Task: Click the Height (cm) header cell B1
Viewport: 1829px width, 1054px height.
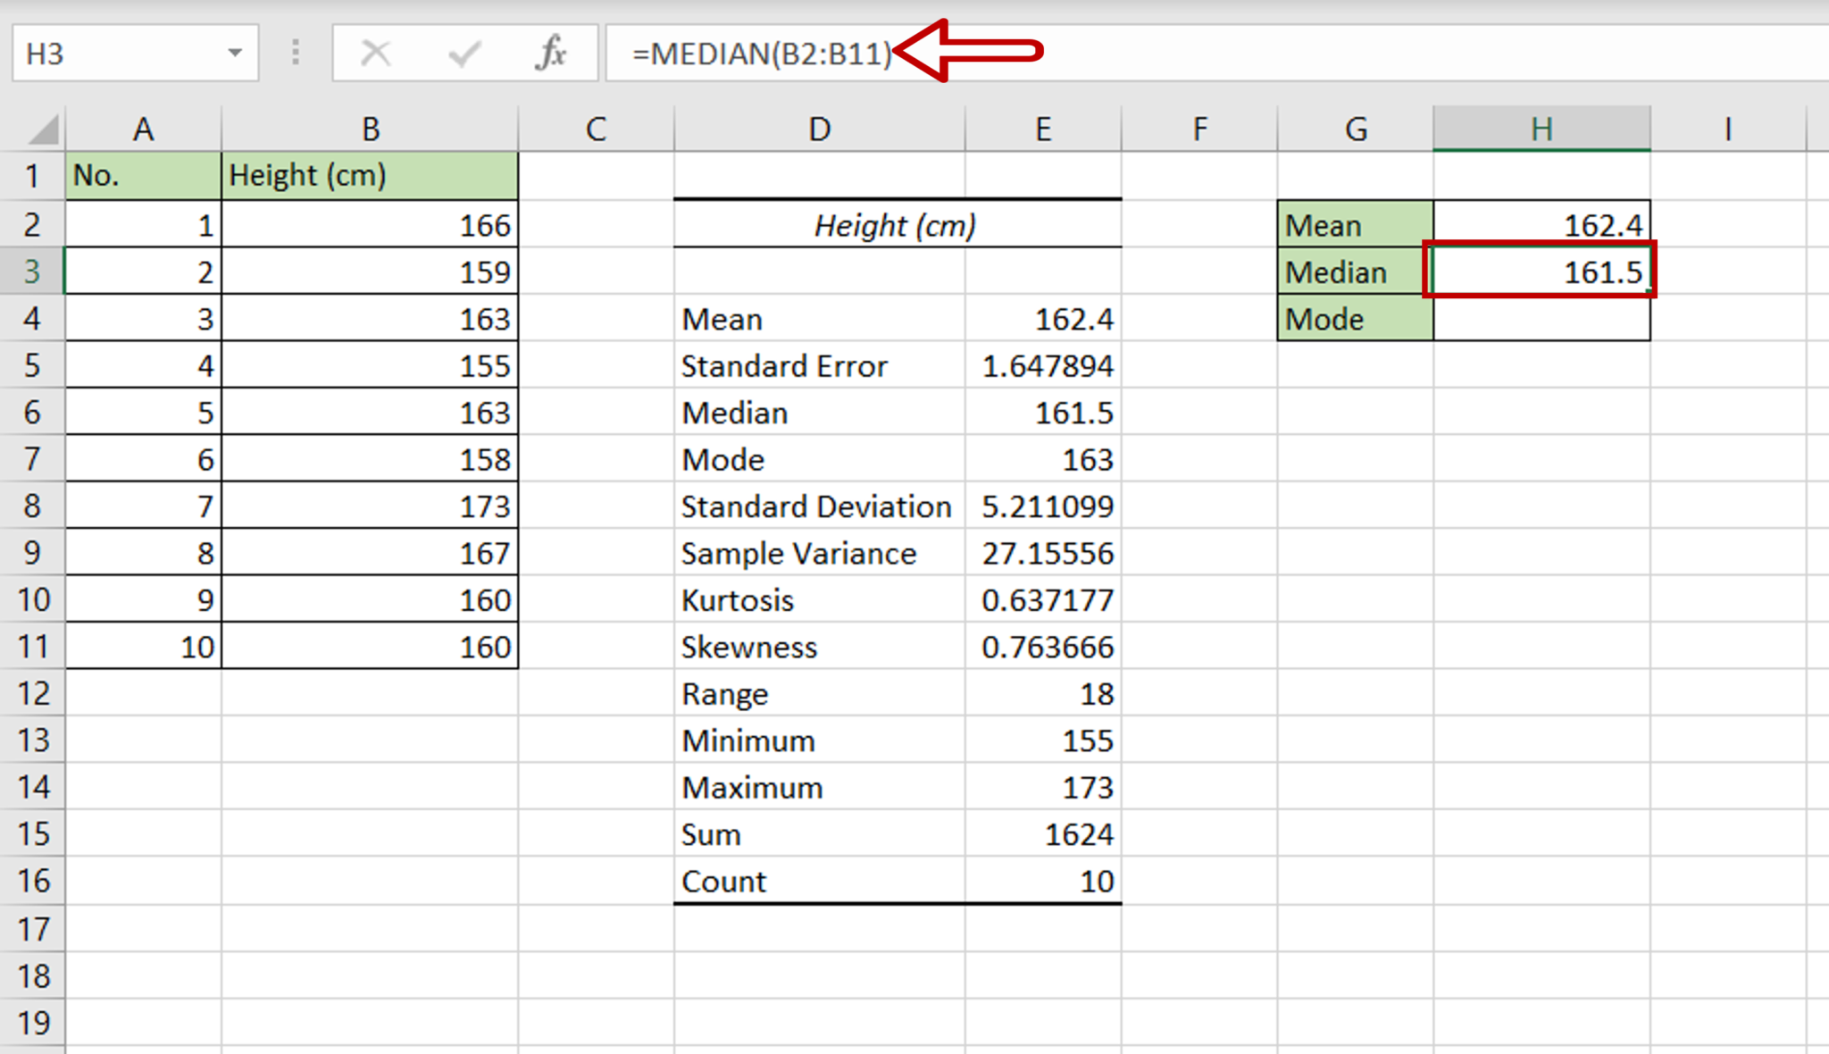Action: tap(371, 176)
